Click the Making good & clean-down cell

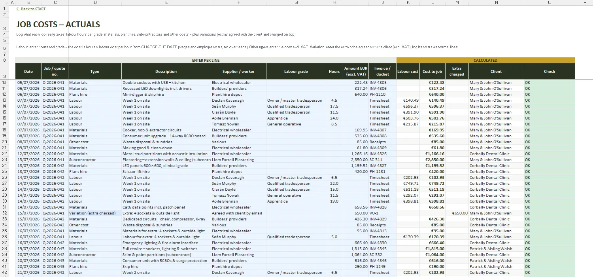166,148
